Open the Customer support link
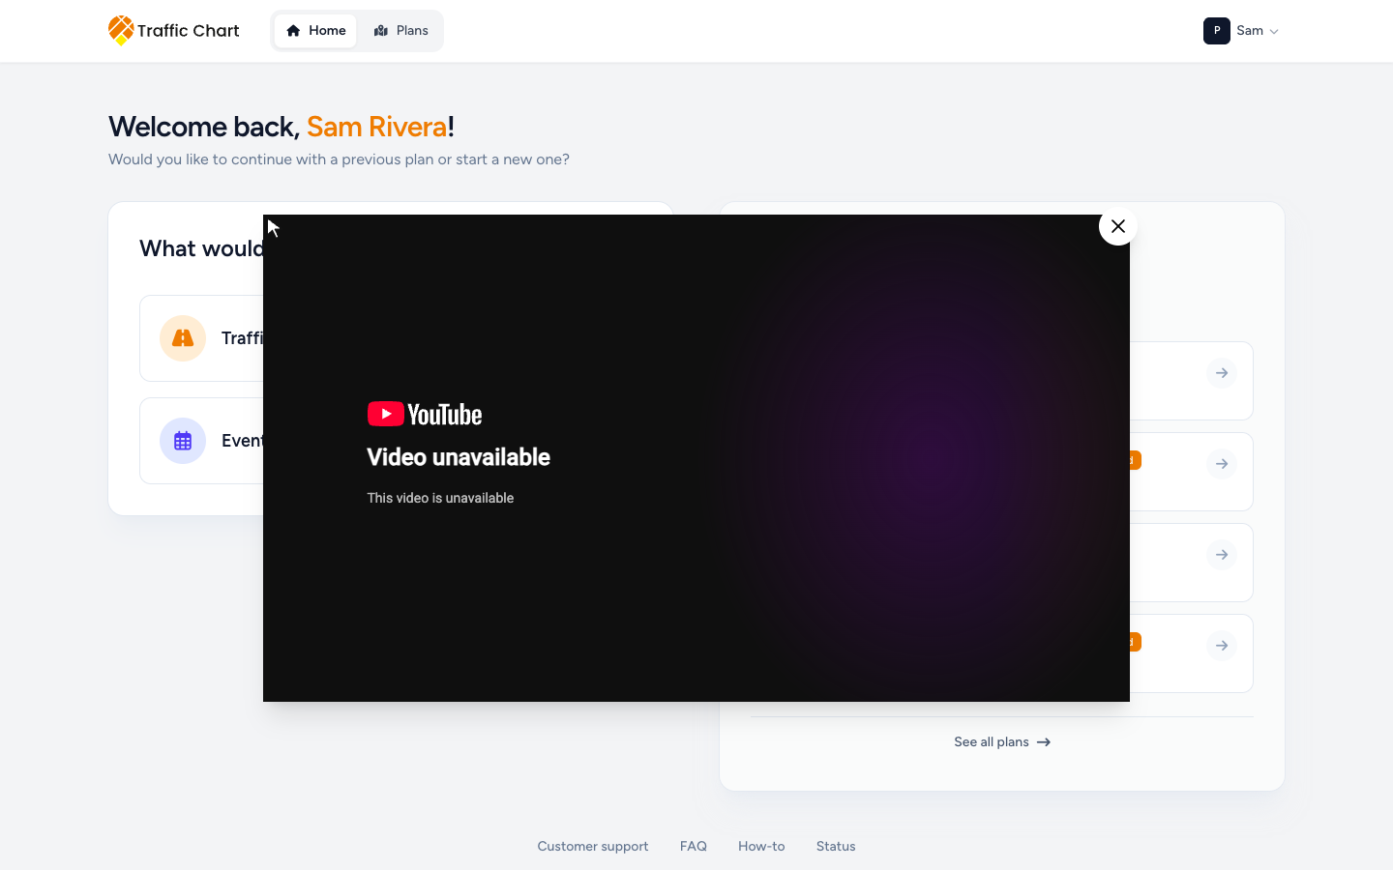The height and width of the screenshot is (870, 1393). (x=593, y=846)
